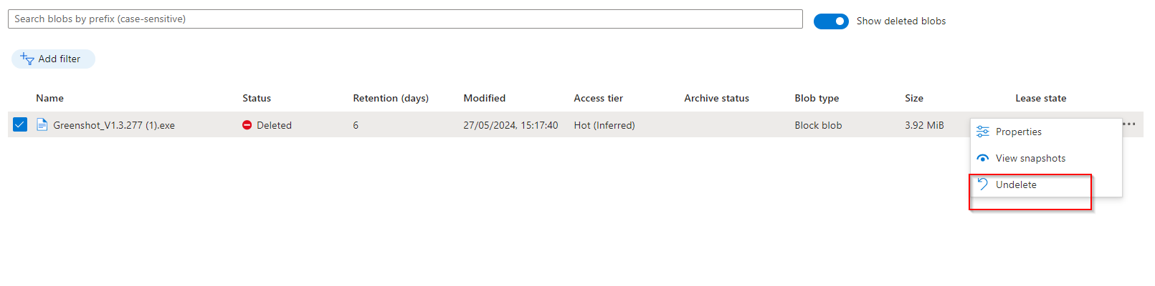
Task: Click the Access tier column header
Action: pyautogui.click(x=599, y=98)
